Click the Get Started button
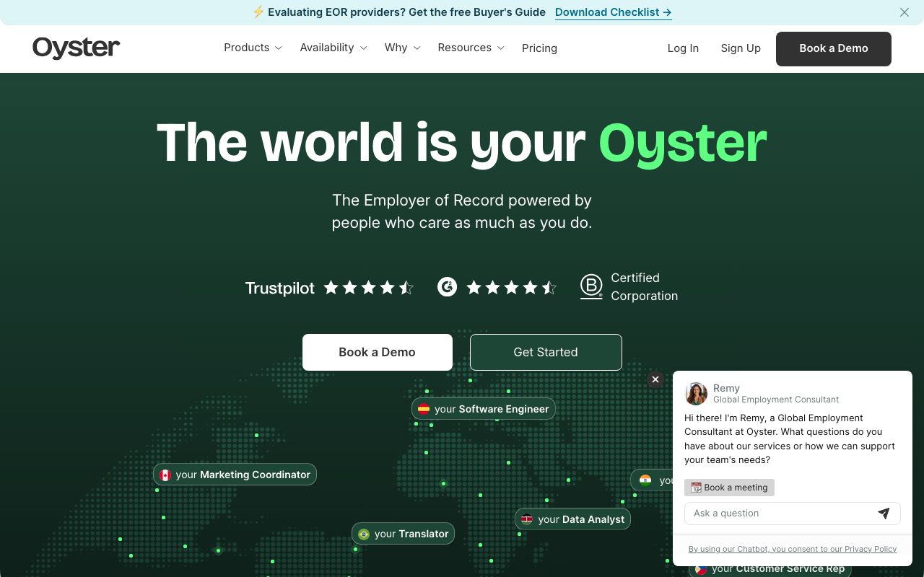Screen dimensions: 924x577 click(546, 352)
